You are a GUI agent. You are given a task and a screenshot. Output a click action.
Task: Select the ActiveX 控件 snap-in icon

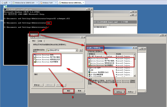(x=89, y=68)
